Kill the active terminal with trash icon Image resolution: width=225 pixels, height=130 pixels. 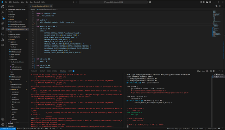214,71
